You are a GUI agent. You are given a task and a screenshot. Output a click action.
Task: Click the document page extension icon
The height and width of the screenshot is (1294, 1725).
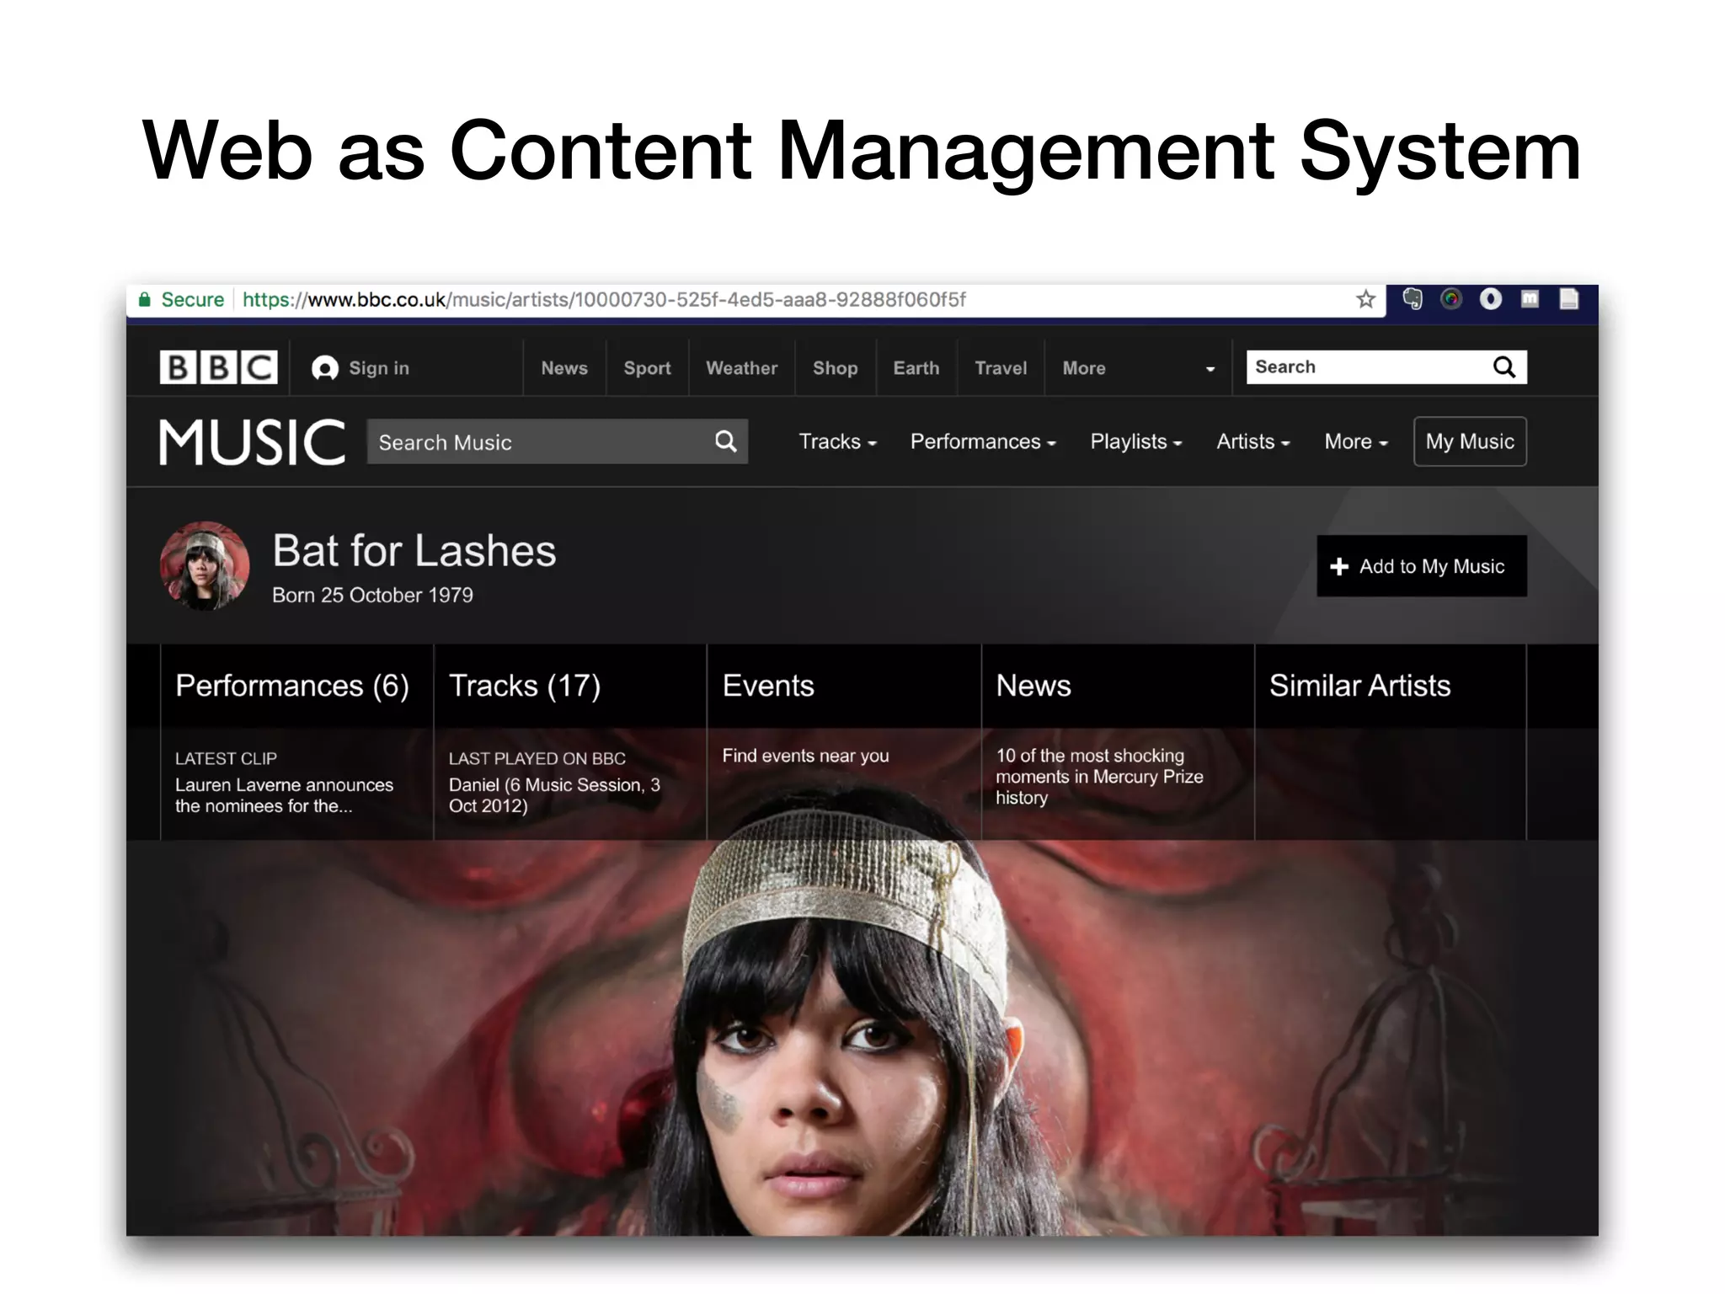tap(1568, 299)
